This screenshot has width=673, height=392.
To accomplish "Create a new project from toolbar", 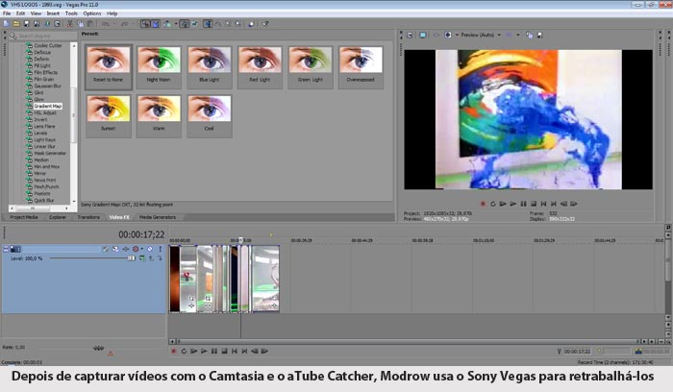I will (7, 24).
